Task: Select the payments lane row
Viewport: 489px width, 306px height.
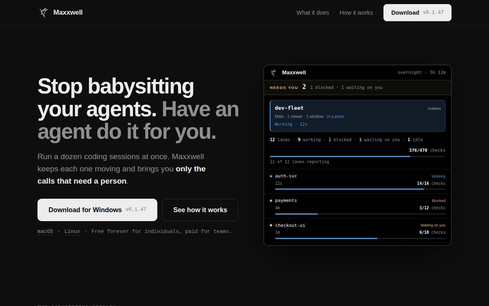Action: point(357,206)
